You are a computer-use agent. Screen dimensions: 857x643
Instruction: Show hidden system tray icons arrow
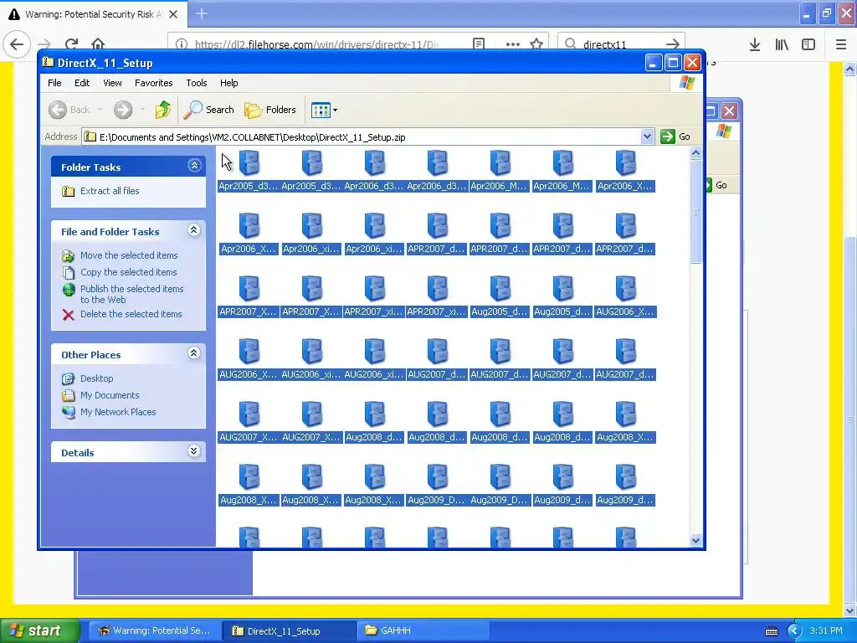point(794,631)
